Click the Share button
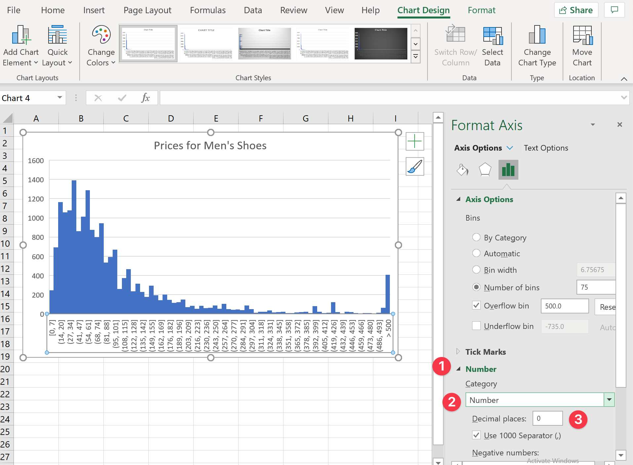Image resolution: width=633 pixels, height=465 pixels. coord(576,10)
